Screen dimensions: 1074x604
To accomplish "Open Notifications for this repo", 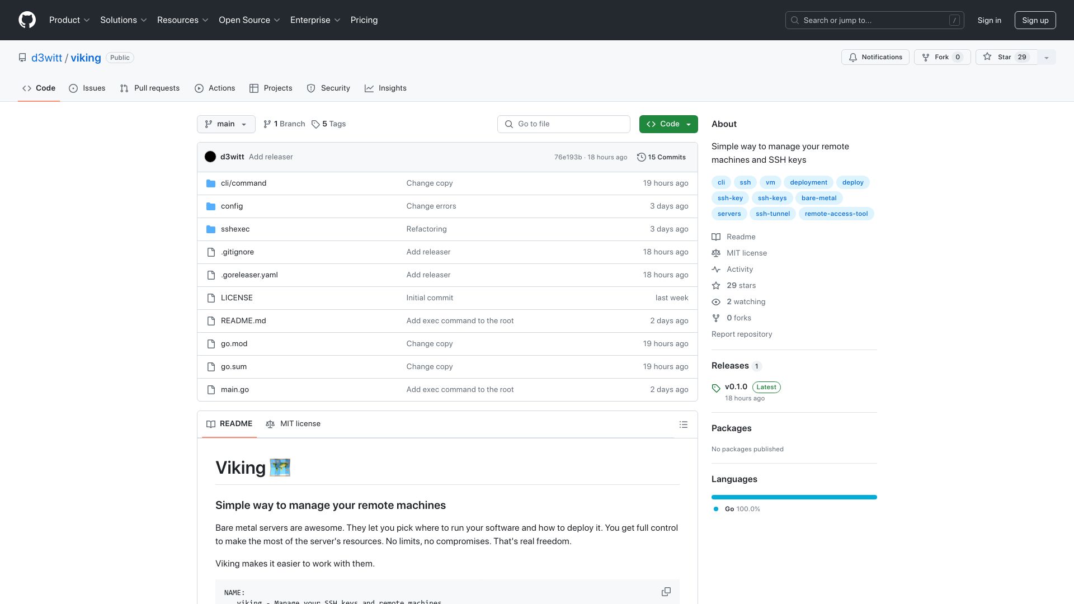I will (x=875, y=58).
